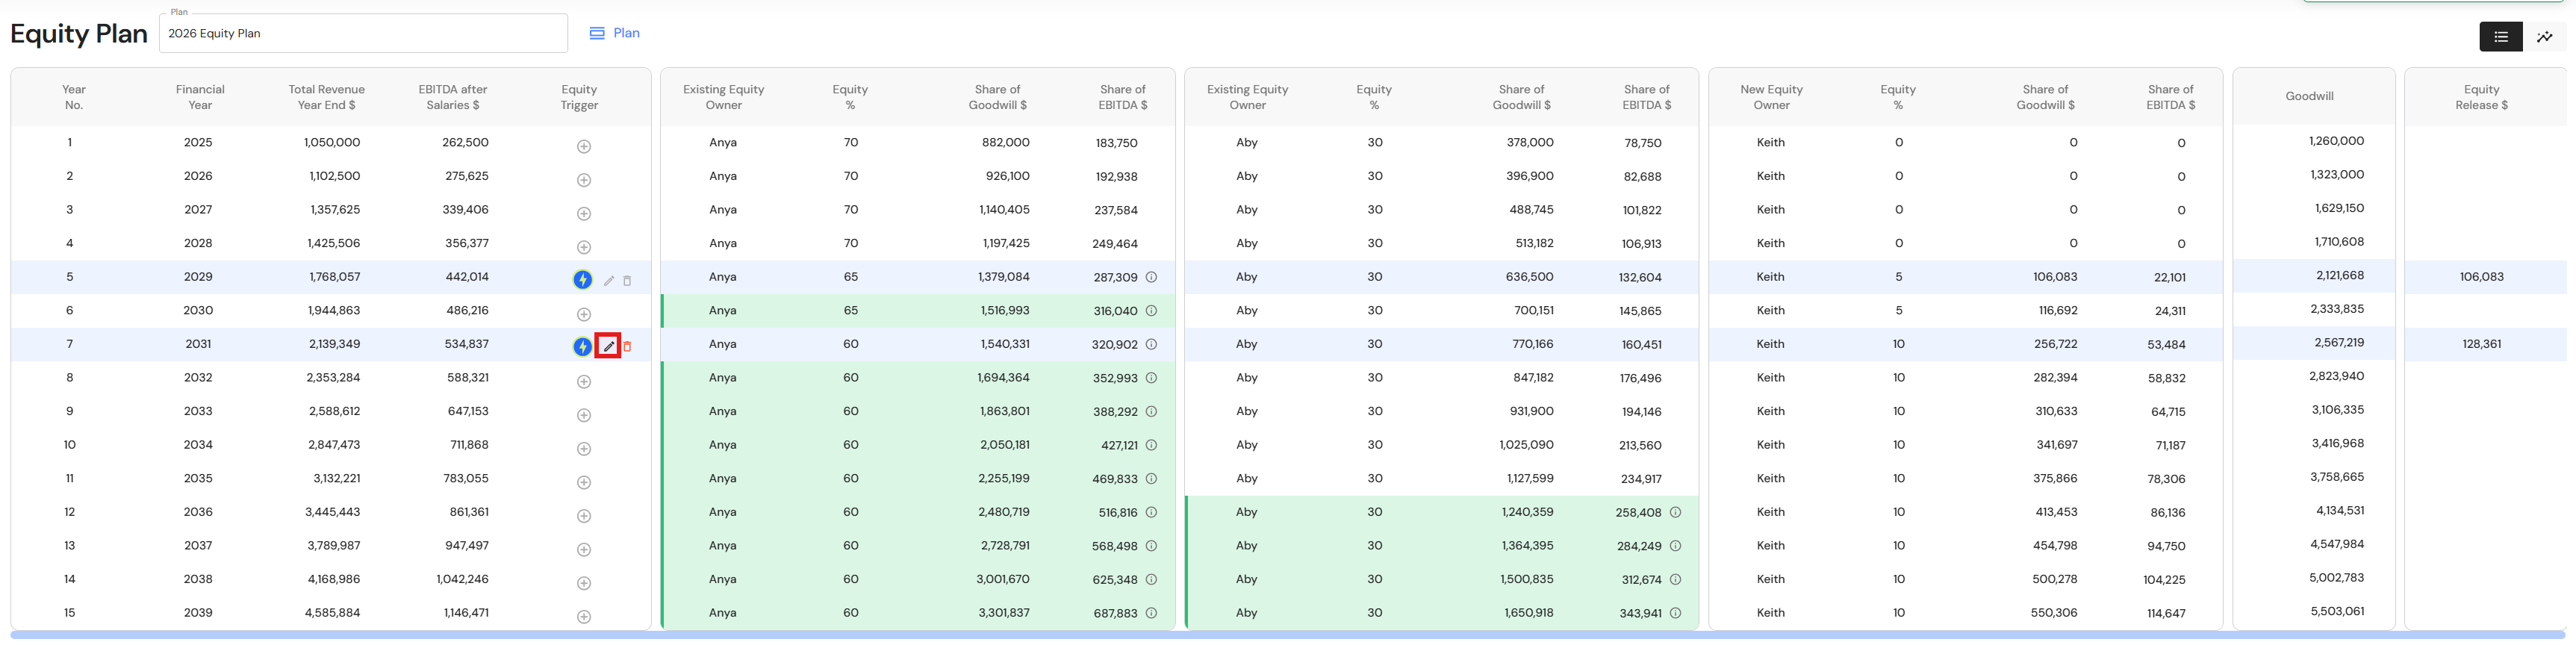2576x645 pixels.
Task: Show info for Aby's 258,408 EBITDA share
Action: [1675, 512]
